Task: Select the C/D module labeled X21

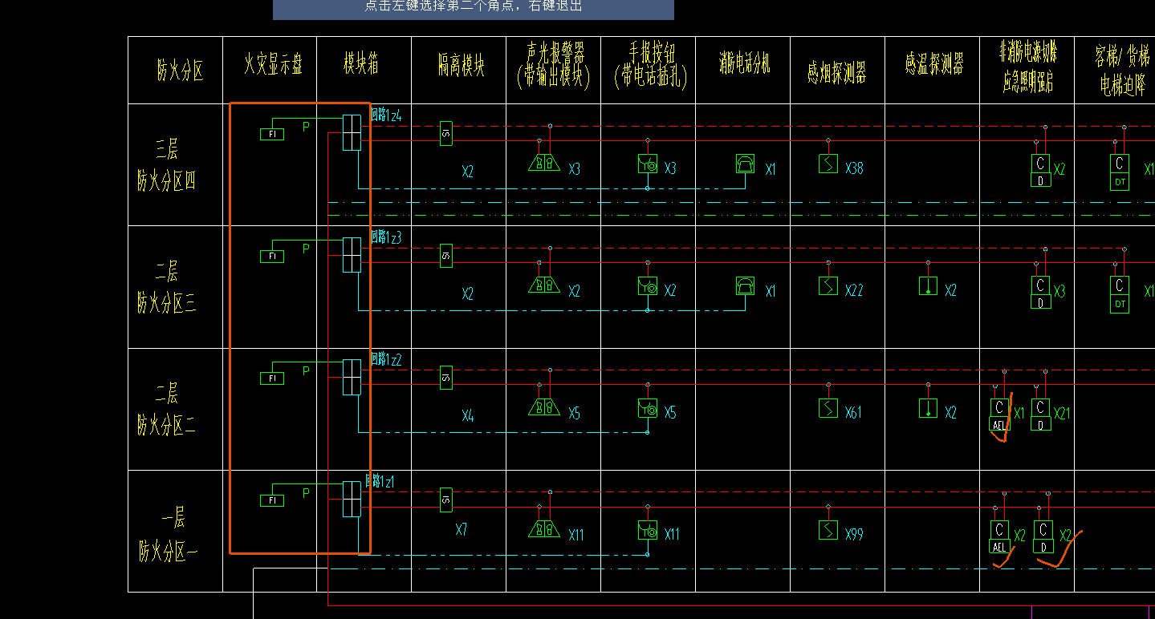Action: click(x=1040, y=415)
